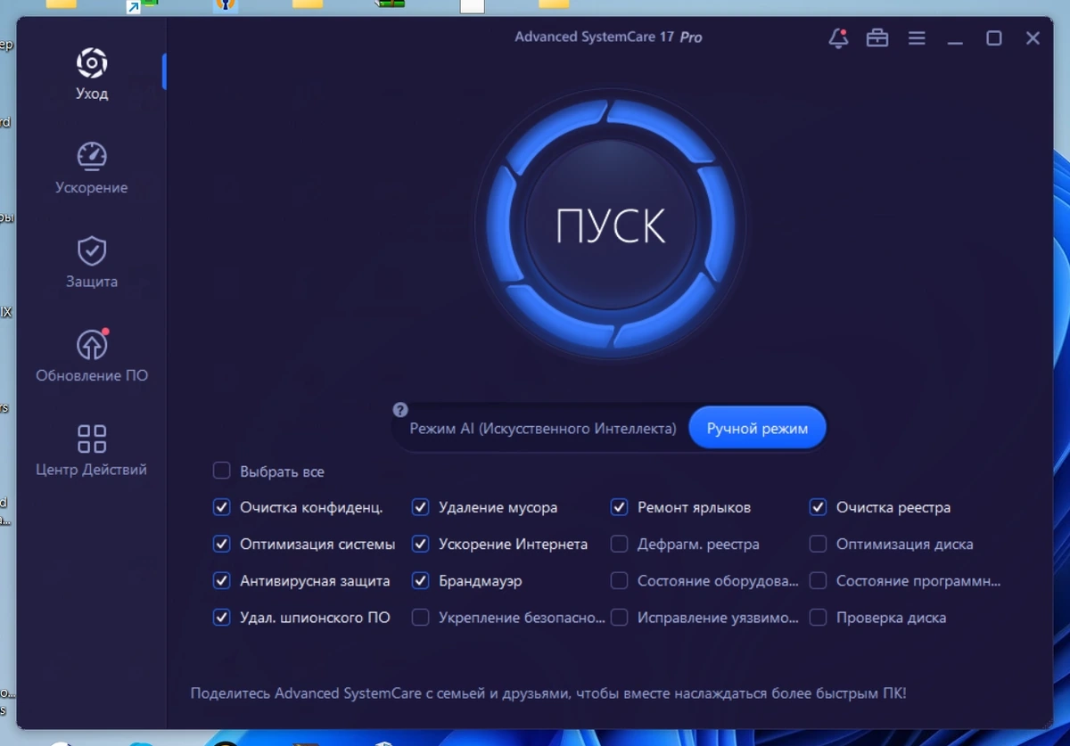1070x746 pixels.
Task: Uncheck Ускорение Интернета checkbox
Action: [x=420, y=544]
